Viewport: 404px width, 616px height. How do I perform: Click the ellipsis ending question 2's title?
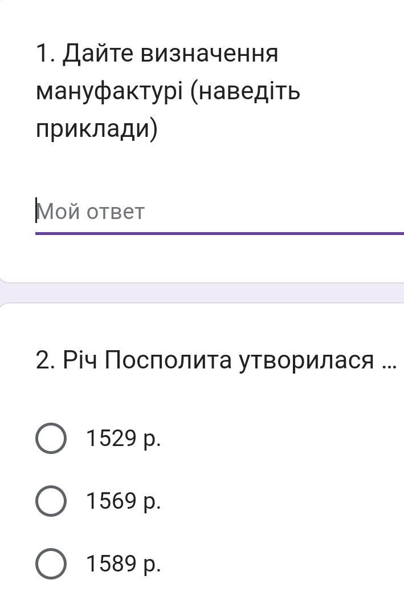(x=387, y=360)
